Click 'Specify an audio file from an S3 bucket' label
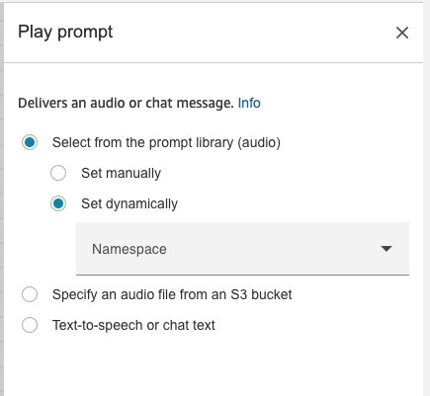 click(x=172, y=294)
